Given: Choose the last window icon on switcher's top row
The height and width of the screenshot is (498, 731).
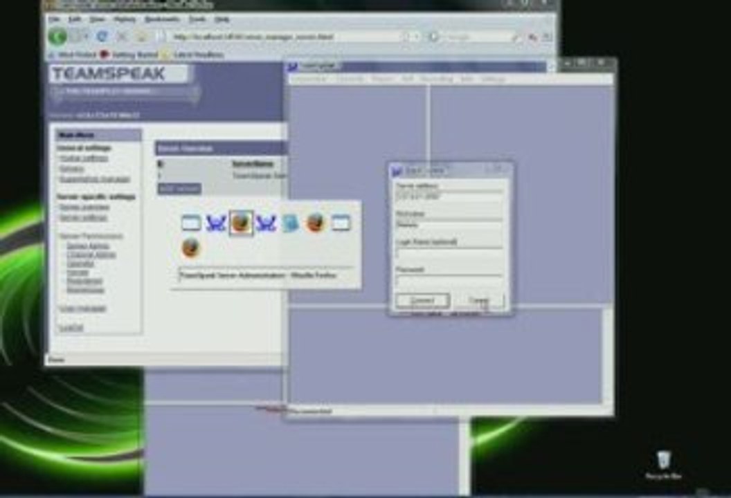Looking at the screenshot, I should tap(341, 223).
